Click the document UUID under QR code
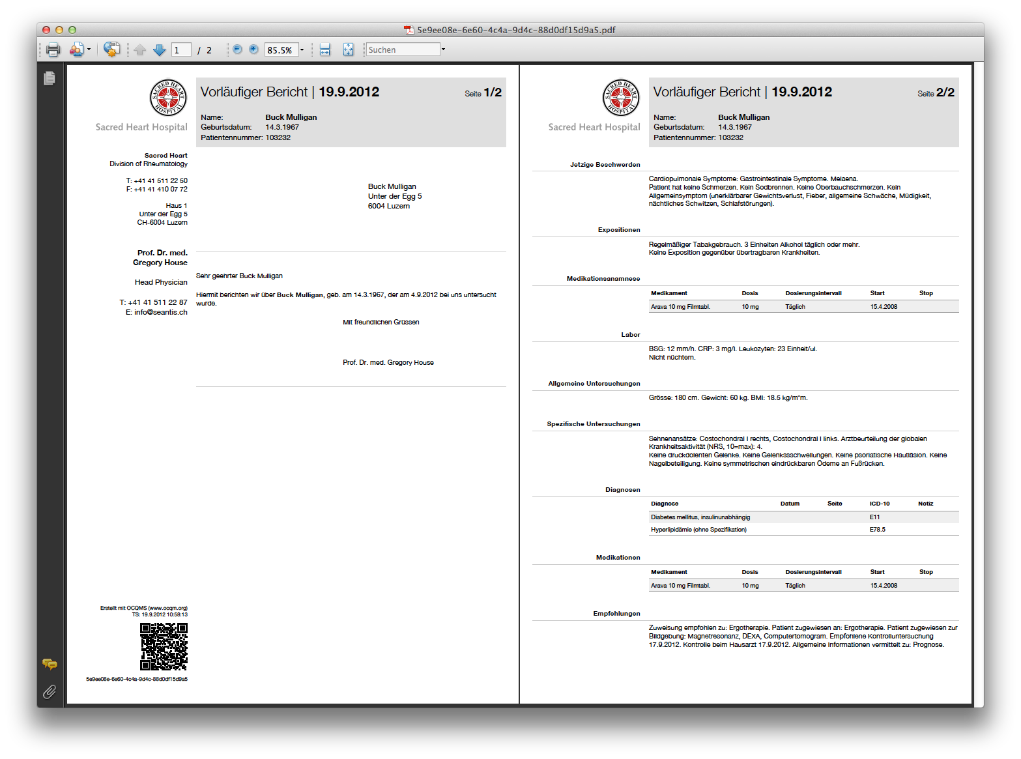The image size is (1021, 759). [137, 680]
